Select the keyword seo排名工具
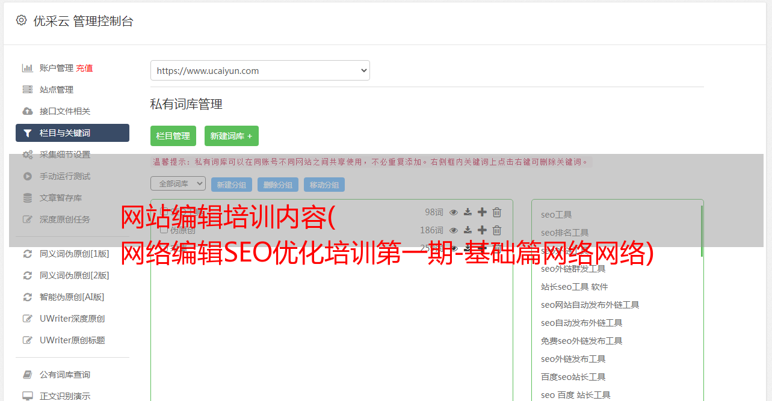 pos(565,233)
